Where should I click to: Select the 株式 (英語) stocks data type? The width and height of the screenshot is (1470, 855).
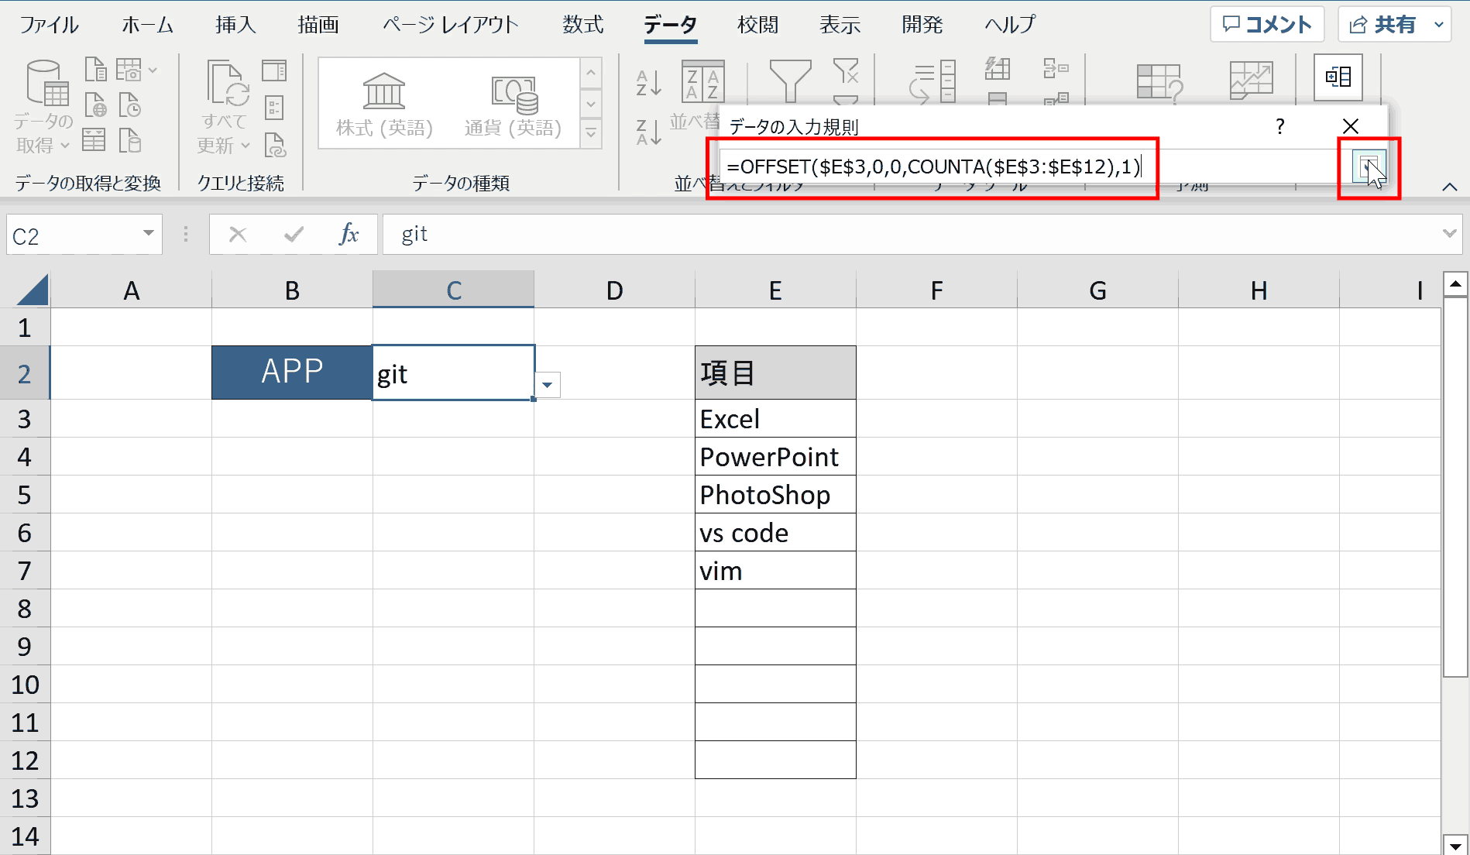click(x=384, y=104)
